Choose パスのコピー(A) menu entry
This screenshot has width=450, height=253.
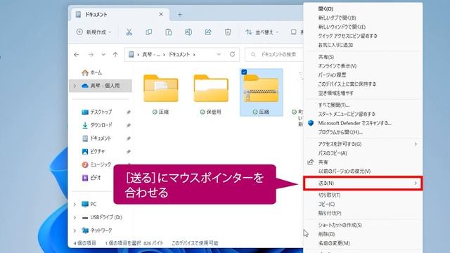pos(333,153)
